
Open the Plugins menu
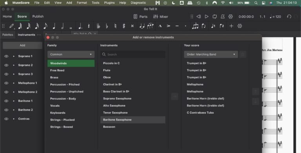[109, 3]
